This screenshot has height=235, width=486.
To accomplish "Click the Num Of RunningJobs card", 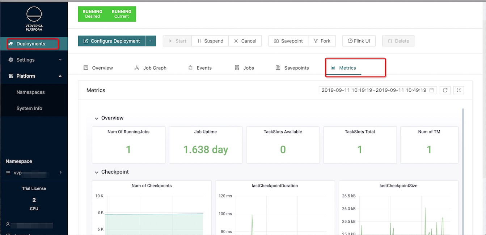I will pyautogui.click(x=128, y=145).
